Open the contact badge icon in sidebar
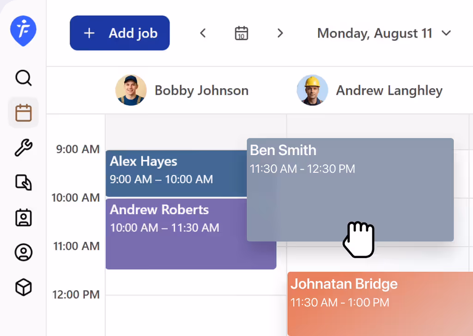 pos(23,217)
